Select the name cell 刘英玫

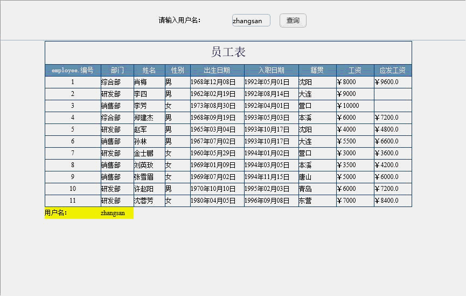pyautogui.click(x=149, y=165)
